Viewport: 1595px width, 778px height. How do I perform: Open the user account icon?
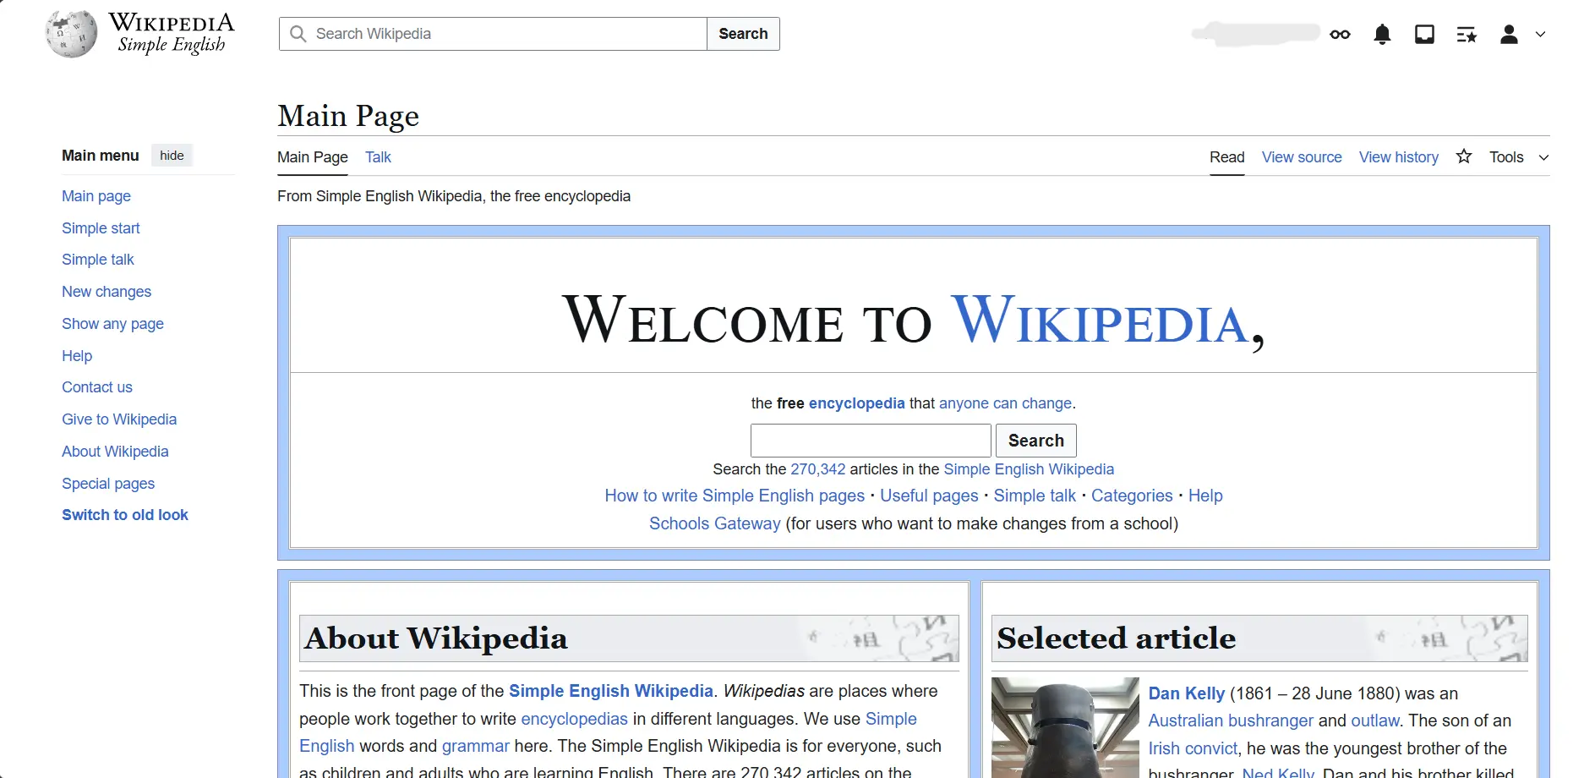(1509, 35)
